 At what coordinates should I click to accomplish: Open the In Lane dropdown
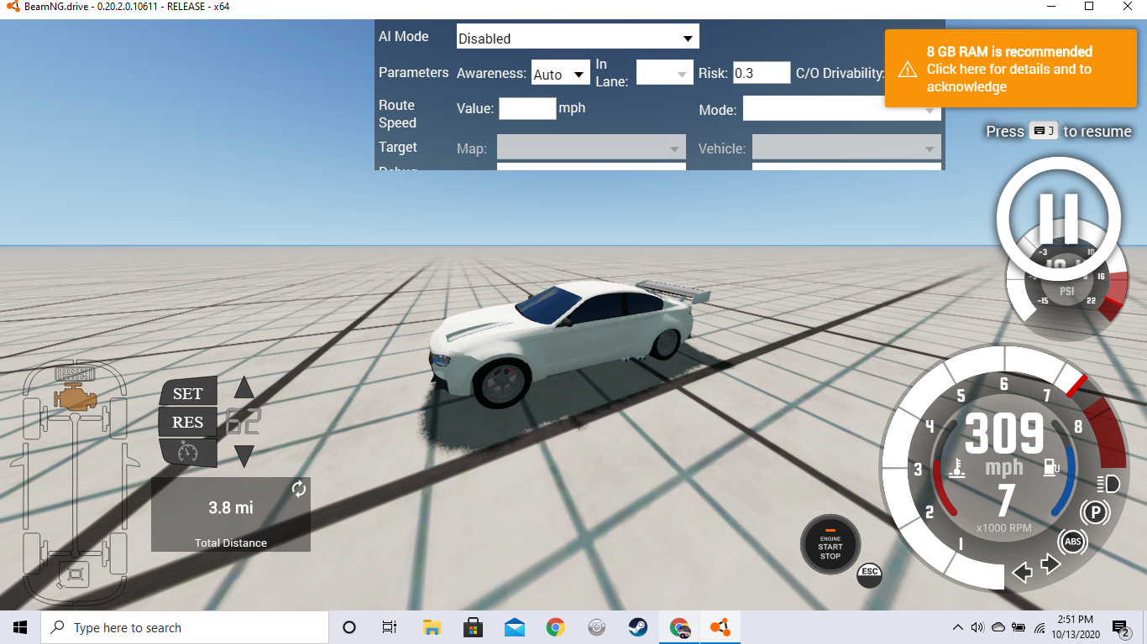tap(664, 74)
